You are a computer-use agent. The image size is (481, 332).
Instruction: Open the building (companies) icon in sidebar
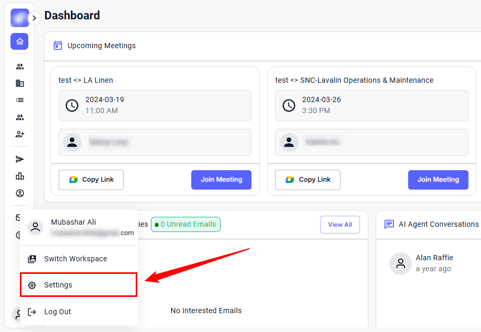point(20,83)
